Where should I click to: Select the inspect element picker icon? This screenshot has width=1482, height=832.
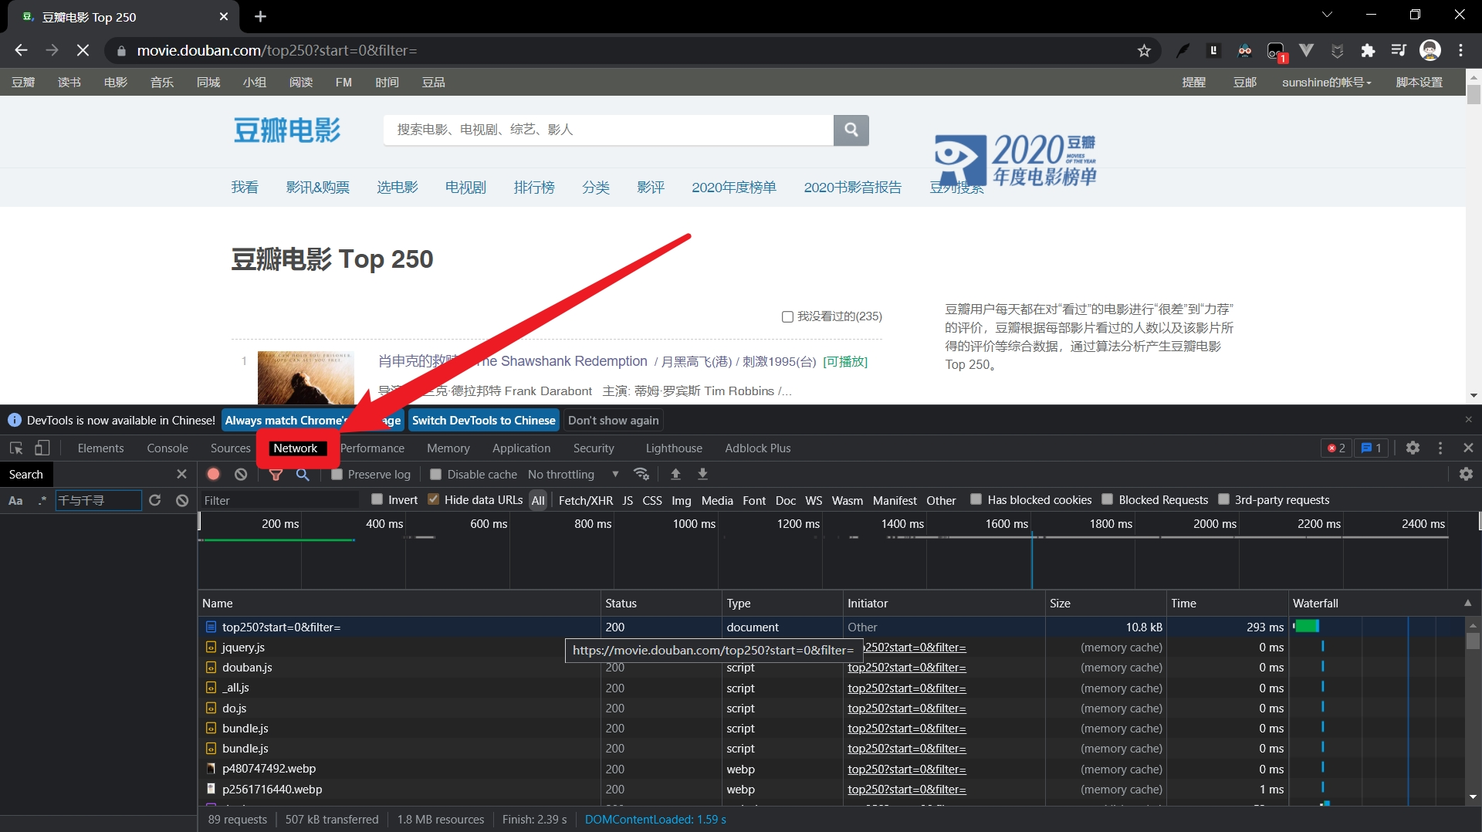16,448
